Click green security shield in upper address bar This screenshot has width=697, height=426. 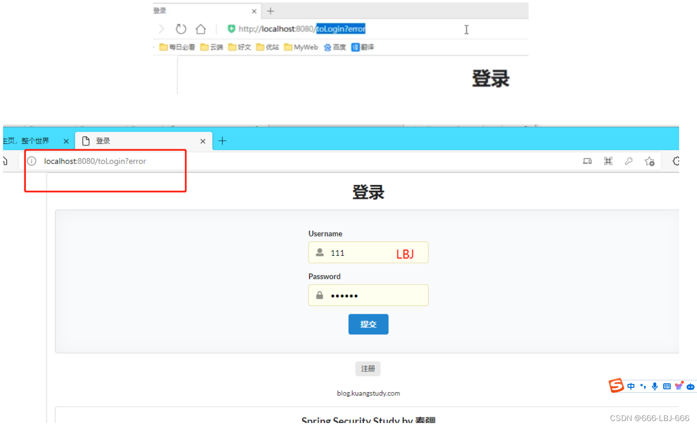pos(232,29)
